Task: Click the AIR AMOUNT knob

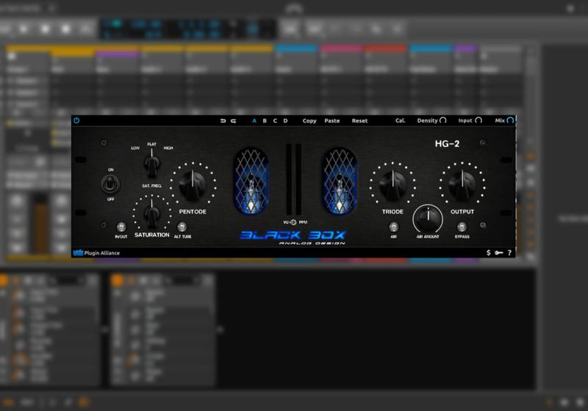Action: pyautogui.click(x=428, y=219)
